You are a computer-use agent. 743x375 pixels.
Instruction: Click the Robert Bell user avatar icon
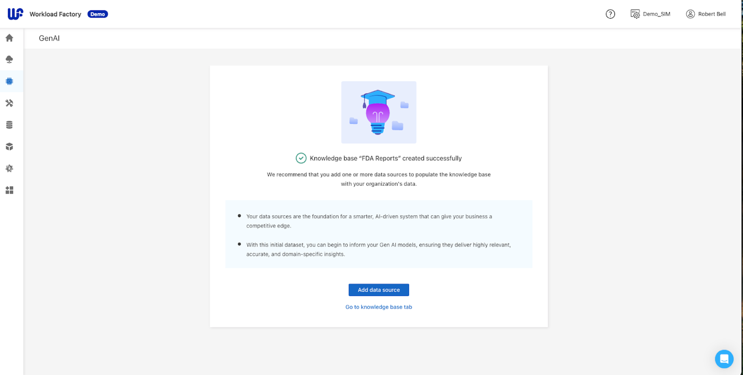[x=690, y=14]
